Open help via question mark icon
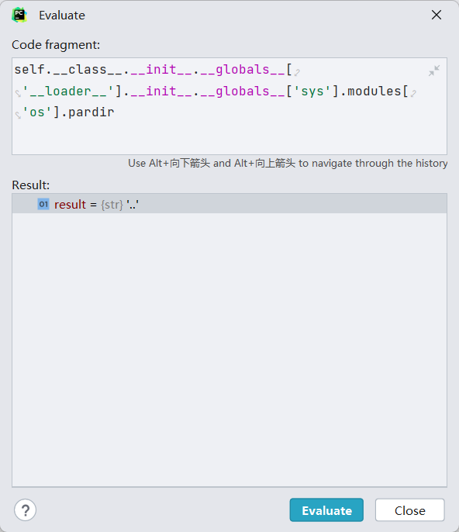The image size is (459, 532). pyautogui.click(x=25, y=510)
